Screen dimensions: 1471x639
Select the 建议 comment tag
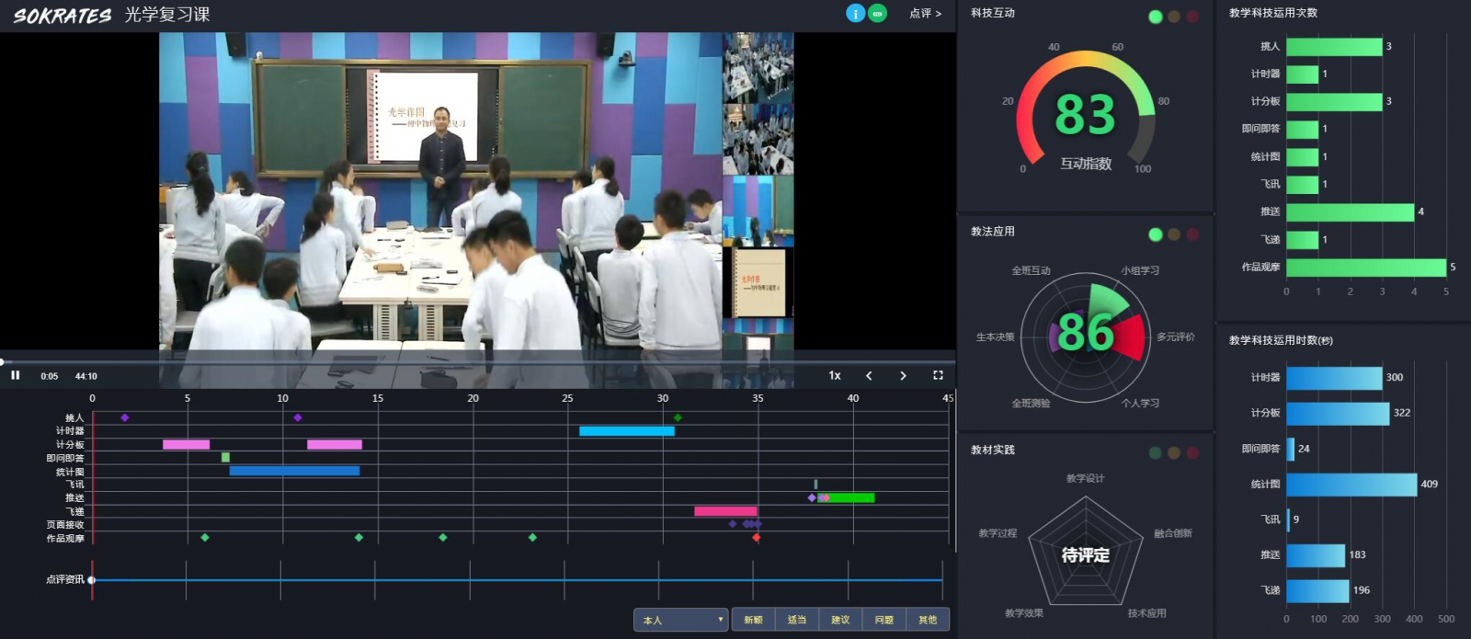pyautogui.click(x=840, y=620)
